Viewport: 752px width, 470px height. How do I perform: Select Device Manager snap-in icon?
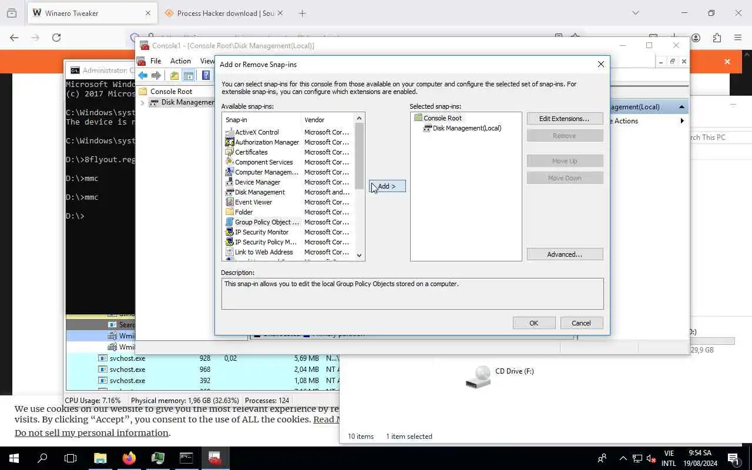point(230,182)
